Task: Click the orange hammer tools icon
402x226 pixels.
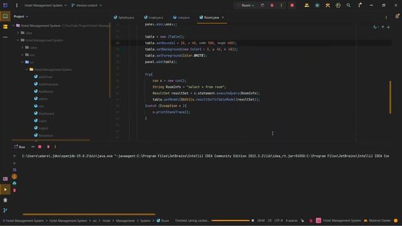Action: [x=328, y=6]
